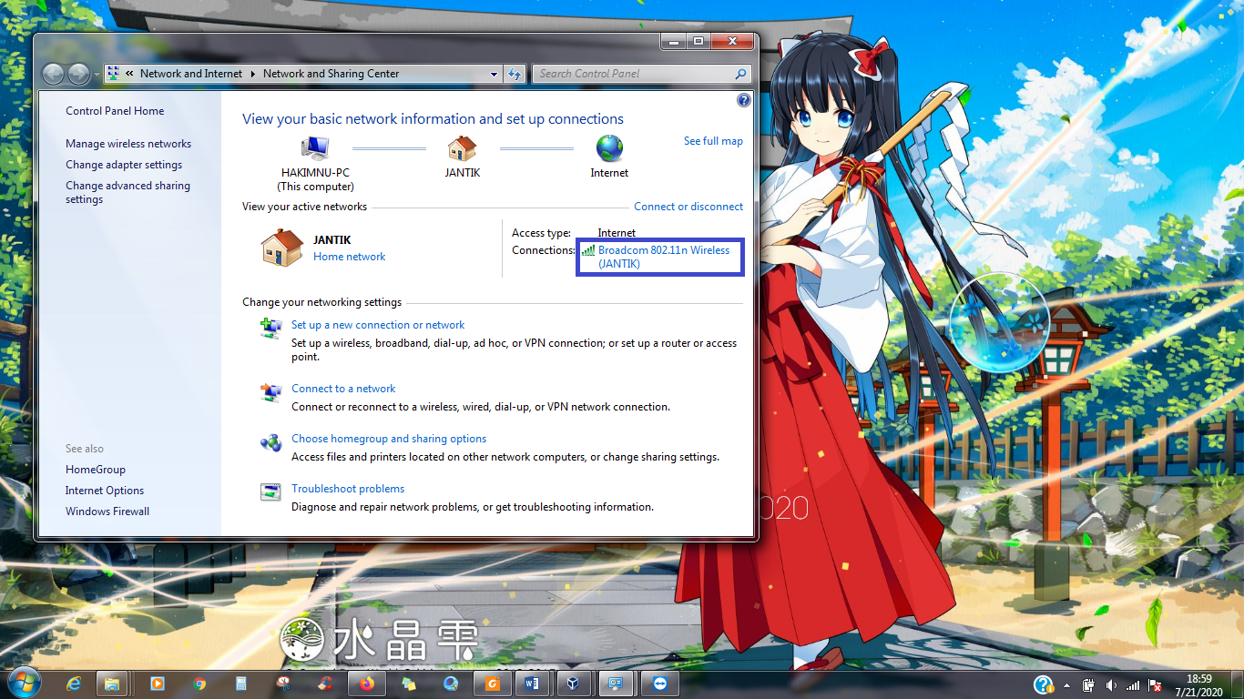
Task: Open Calculator from the taskbar
Action: pyautogui.click(x=241, y=684)
